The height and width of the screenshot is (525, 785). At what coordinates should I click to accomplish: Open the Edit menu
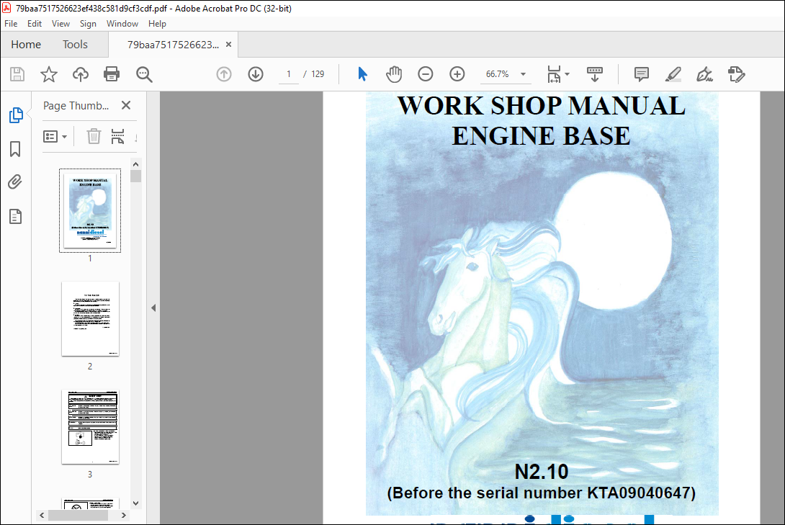click(x=34, y=24)
